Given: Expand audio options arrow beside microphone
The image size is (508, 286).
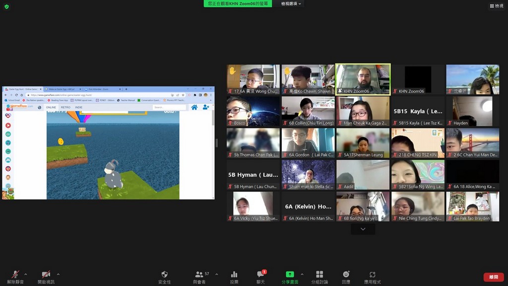Looking at the screenshot, I should click(x=26, y=274).
